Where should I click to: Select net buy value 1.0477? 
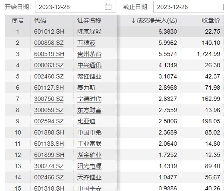click(x=168, y=177)
